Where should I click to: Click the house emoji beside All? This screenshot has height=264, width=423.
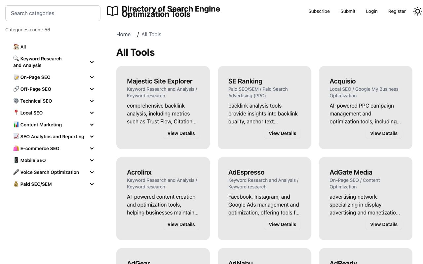click(16, 47)
